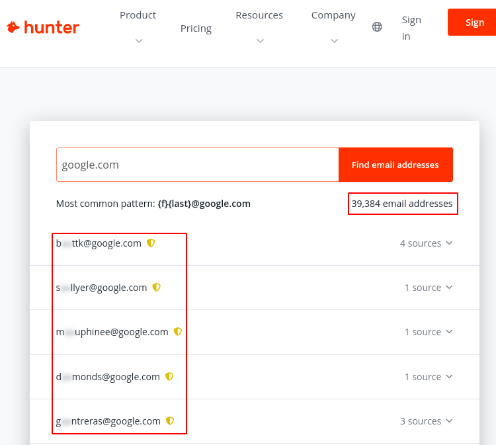Select the uphinee@google.com email address
Image resolution: width=496 pixels, height=445 pixels.
tap(112, 332)
